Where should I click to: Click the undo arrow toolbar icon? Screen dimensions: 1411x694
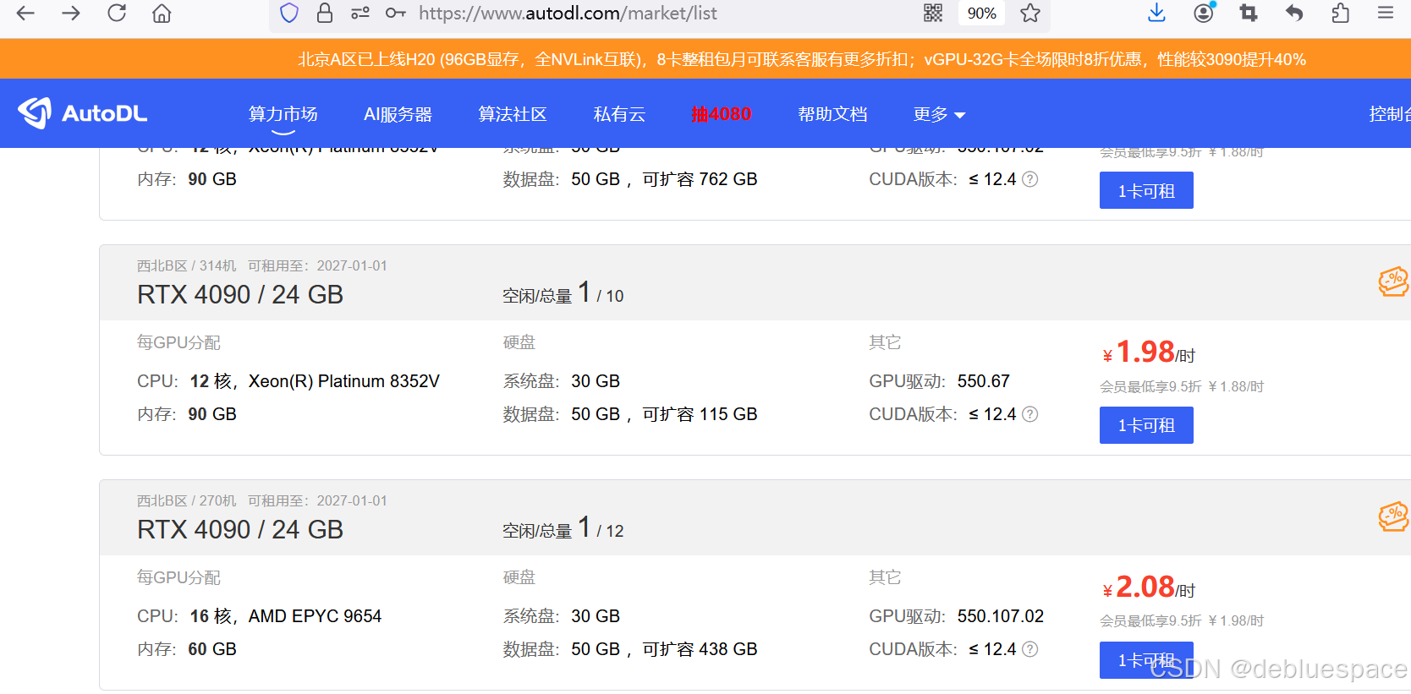(1294, 13)
